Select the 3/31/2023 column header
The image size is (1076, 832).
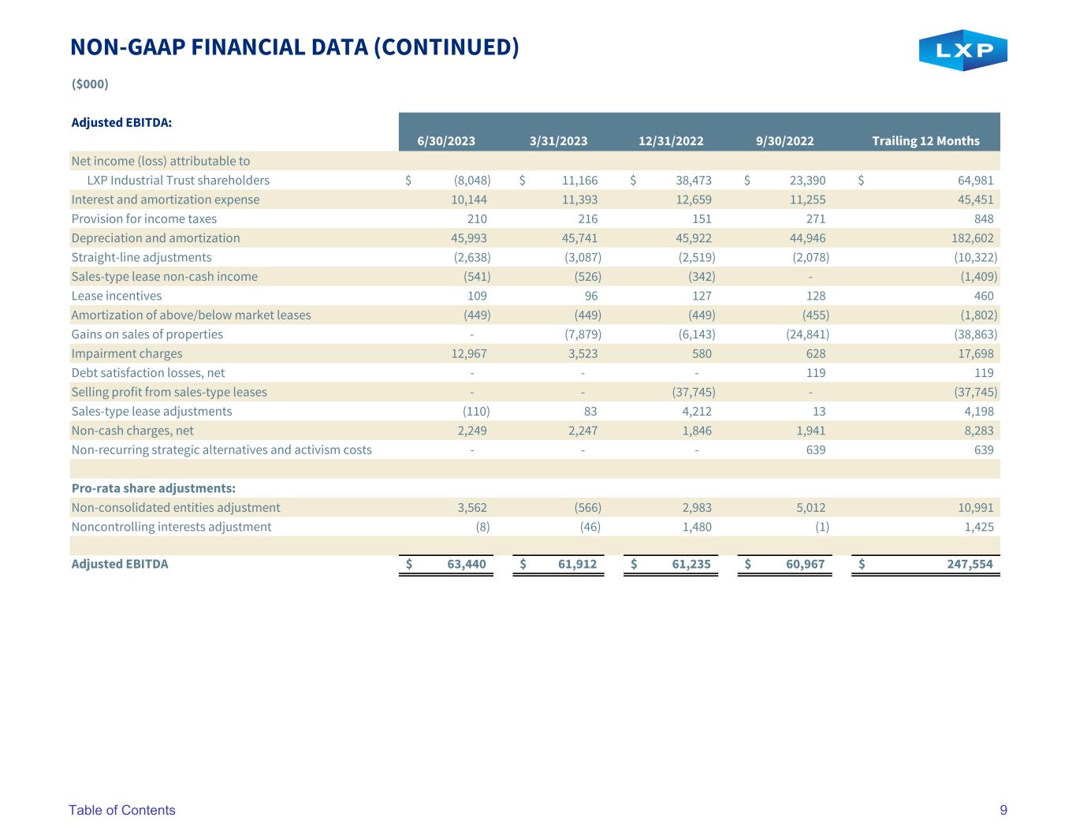[x=559, y=141]
